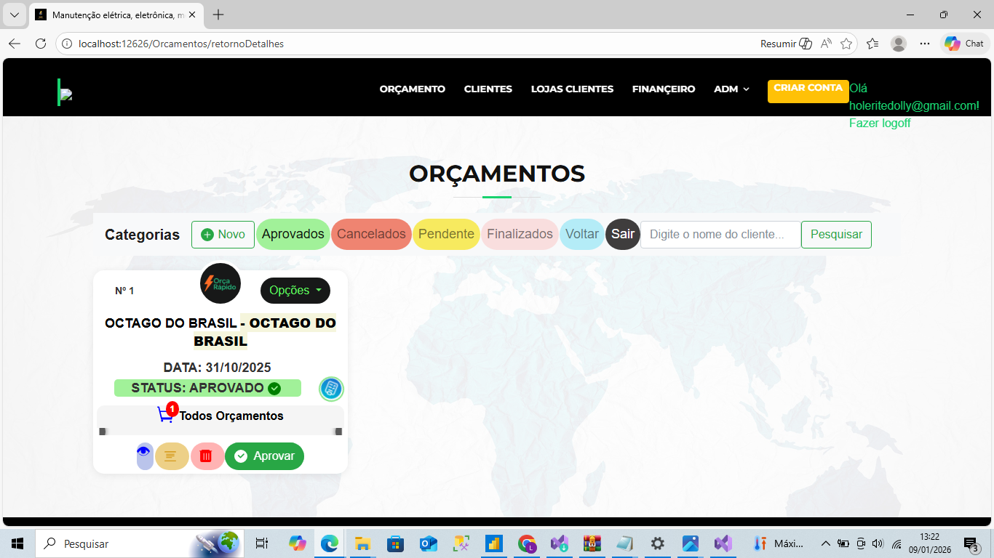994x558 pixels.
Task: Open Windows Start menu
Action: click(x=17, y=543)
